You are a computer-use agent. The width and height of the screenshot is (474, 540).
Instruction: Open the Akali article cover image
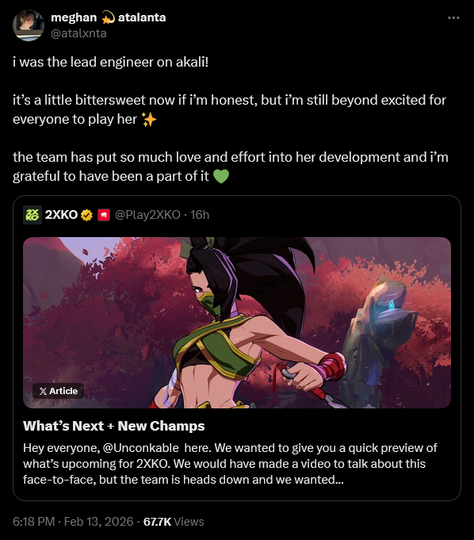point(237,323)
